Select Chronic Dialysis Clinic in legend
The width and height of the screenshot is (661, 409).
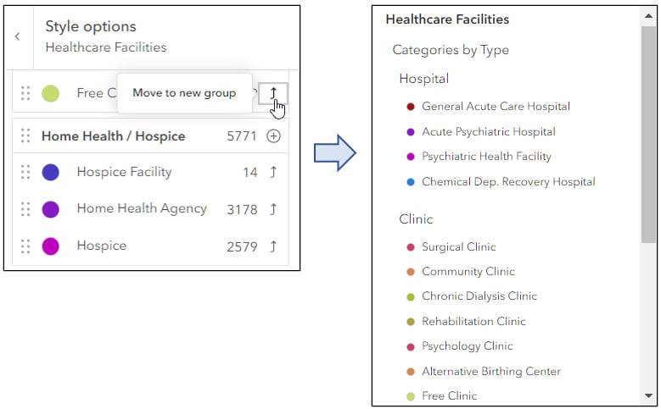(x=479, y=296)
